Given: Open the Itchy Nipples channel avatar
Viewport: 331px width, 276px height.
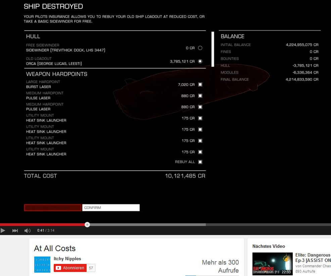Looking at the screenshot, I should pos(42,265).
